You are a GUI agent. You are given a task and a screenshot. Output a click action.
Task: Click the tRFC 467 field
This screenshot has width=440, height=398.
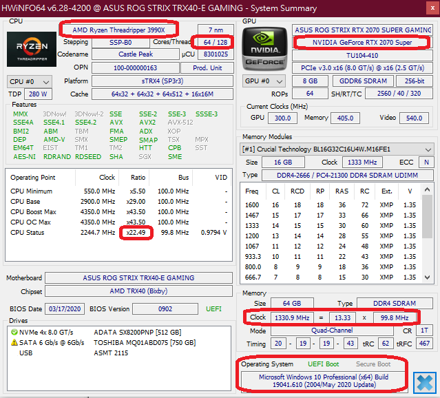[424, 344]
